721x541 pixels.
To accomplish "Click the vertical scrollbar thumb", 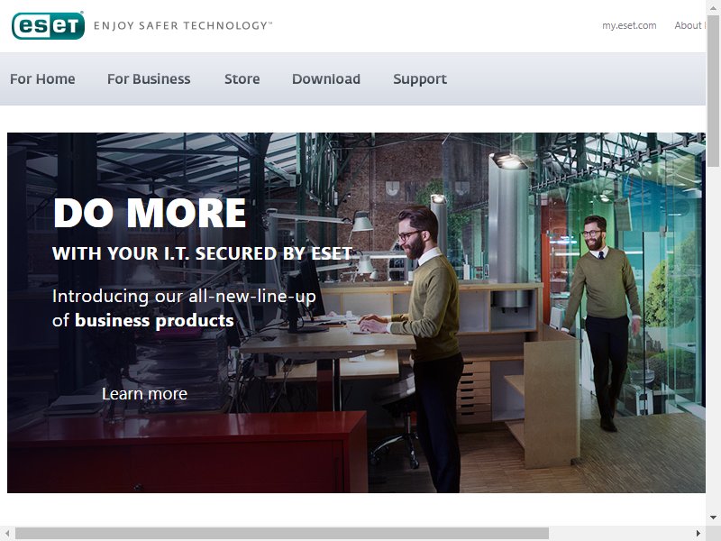I will coord(714,91).
